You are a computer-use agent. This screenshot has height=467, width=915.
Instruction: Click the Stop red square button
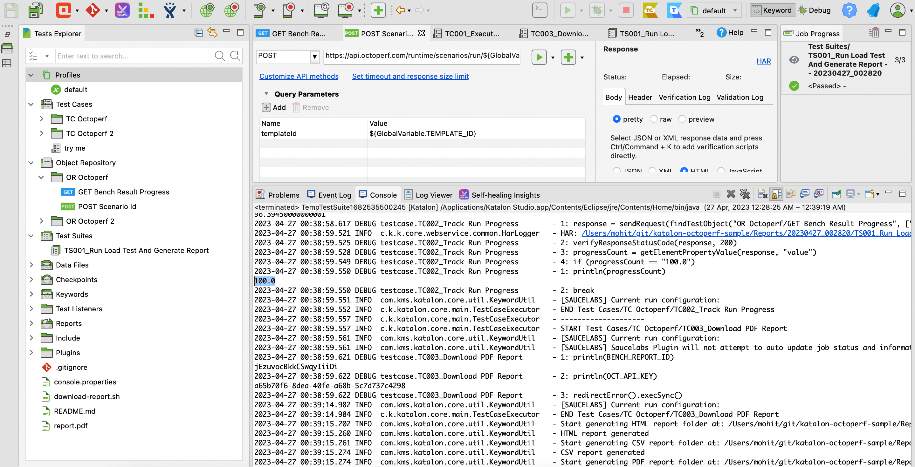pos(626,10)
